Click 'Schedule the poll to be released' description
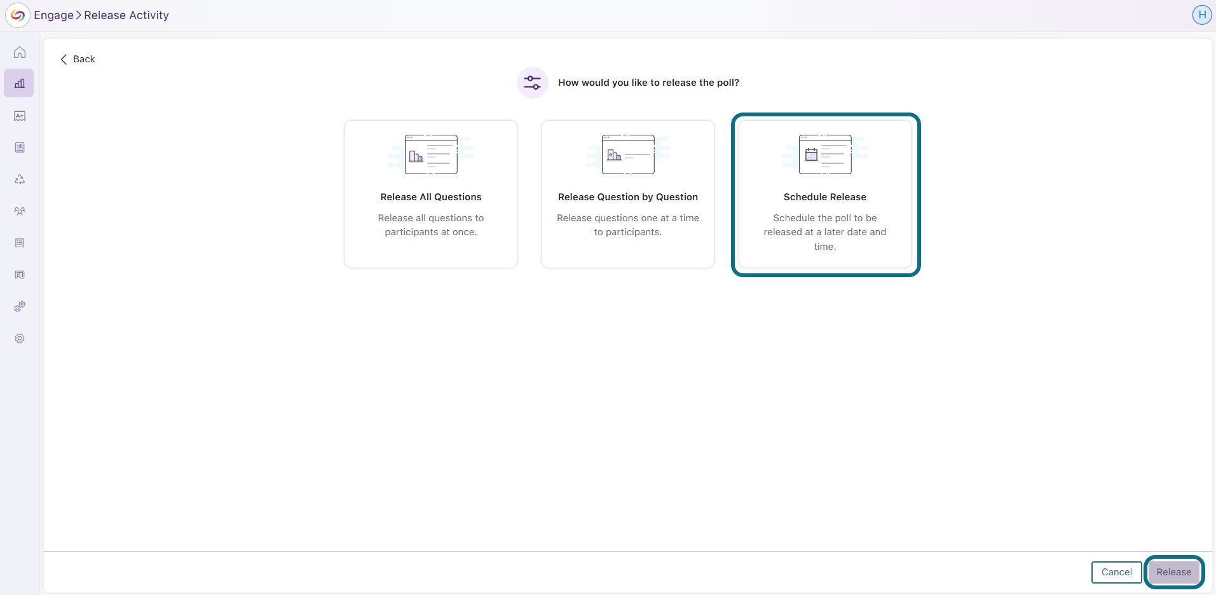Screen dimensions: 1216x595 click(825, 232)
